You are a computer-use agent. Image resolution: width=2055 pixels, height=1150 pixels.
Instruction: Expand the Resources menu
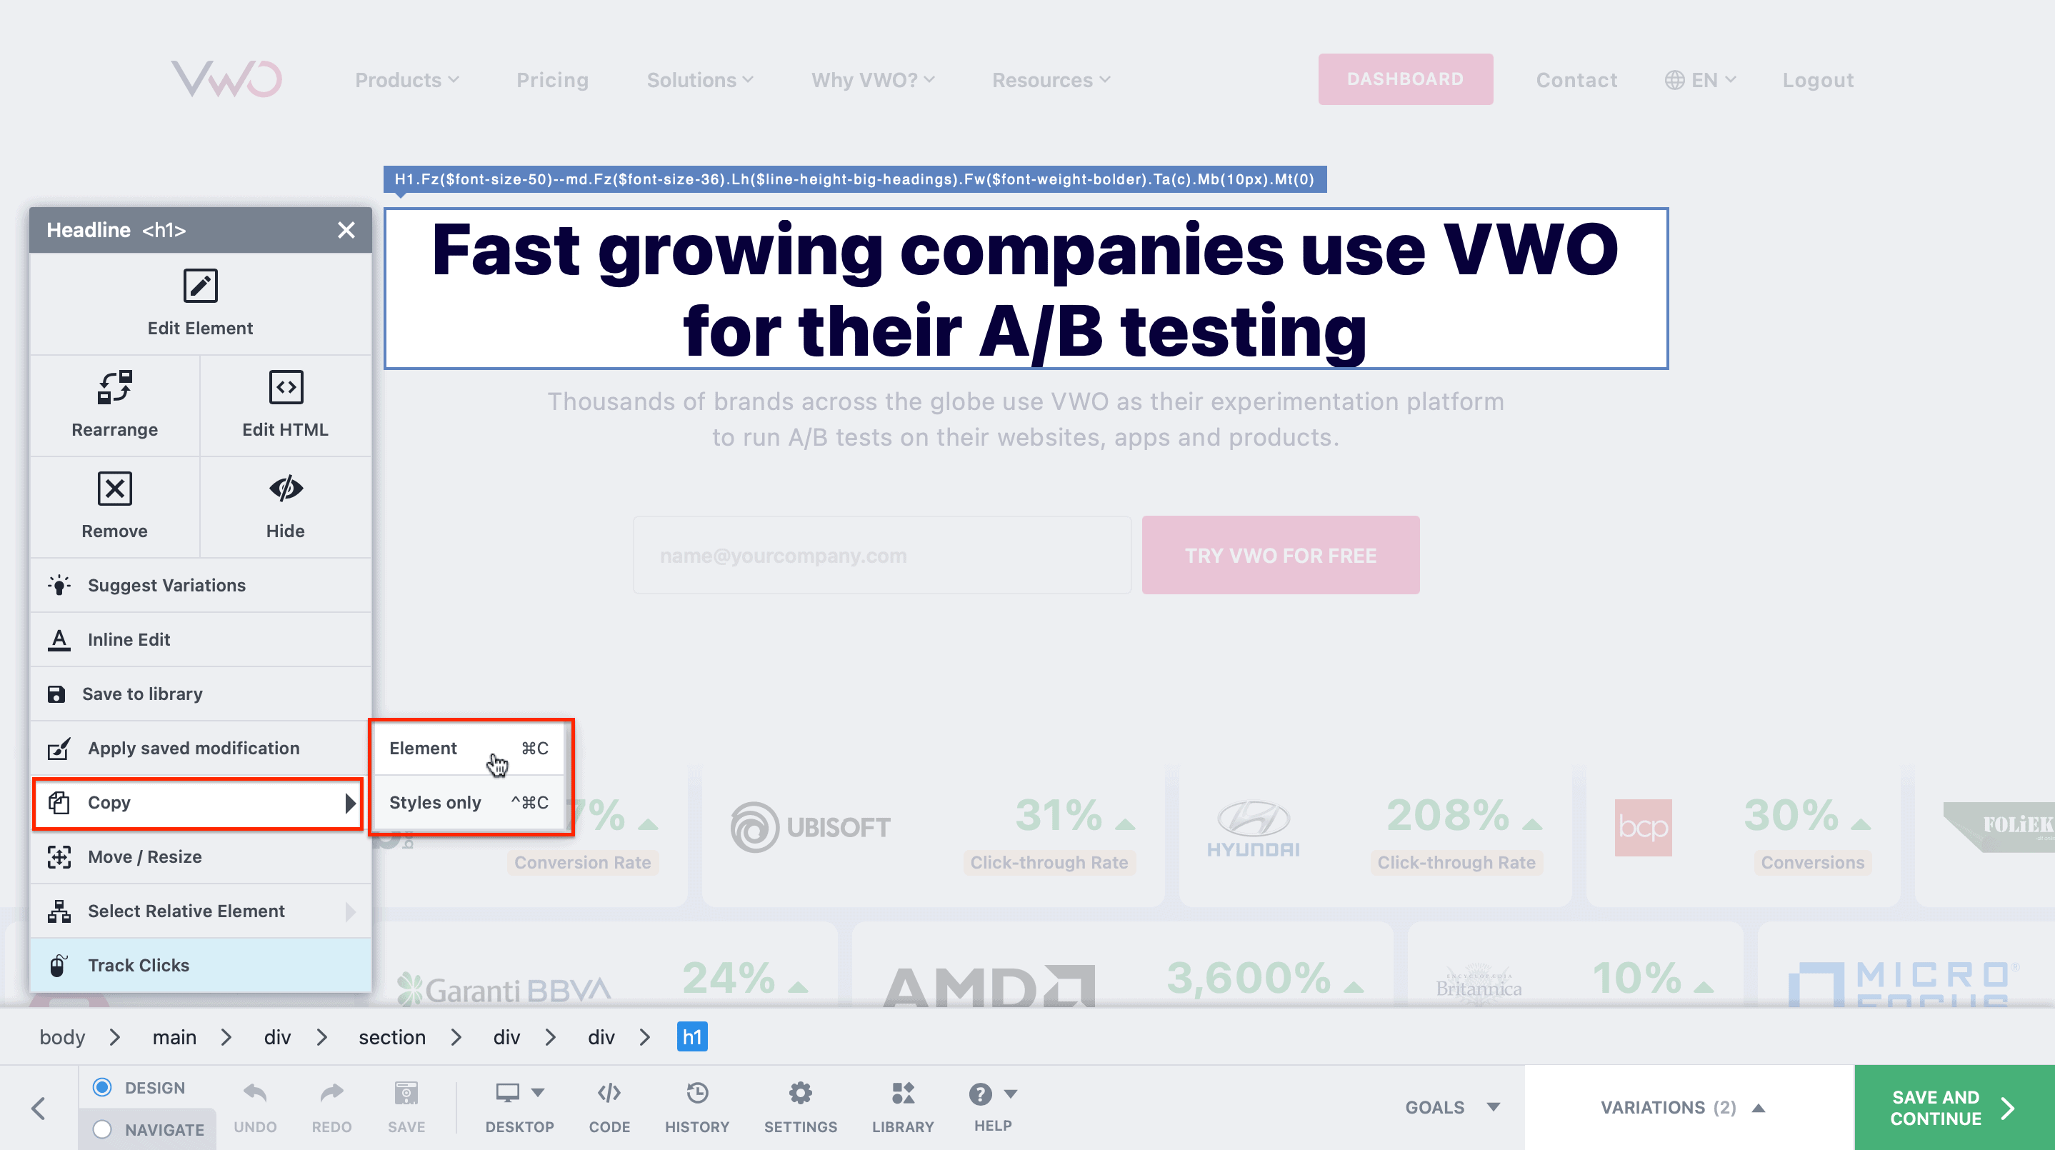tap(1051, 80)
